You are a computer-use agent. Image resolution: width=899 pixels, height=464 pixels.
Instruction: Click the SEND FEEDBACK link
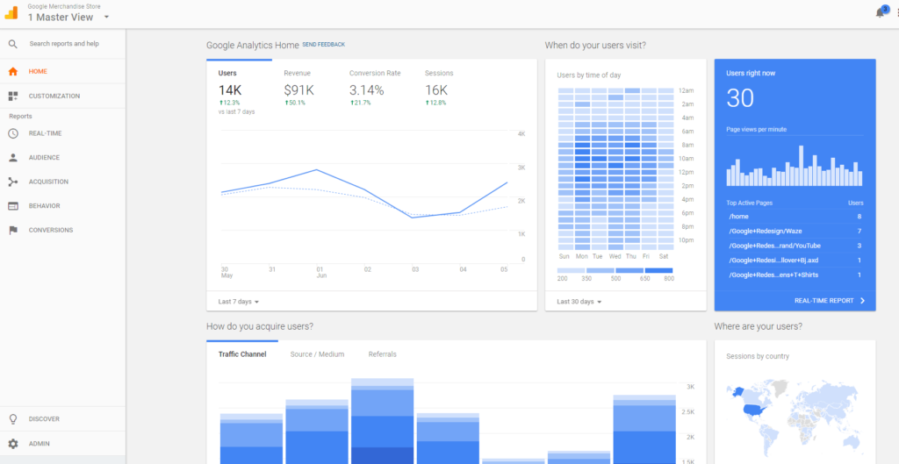[x=323, y=44]
